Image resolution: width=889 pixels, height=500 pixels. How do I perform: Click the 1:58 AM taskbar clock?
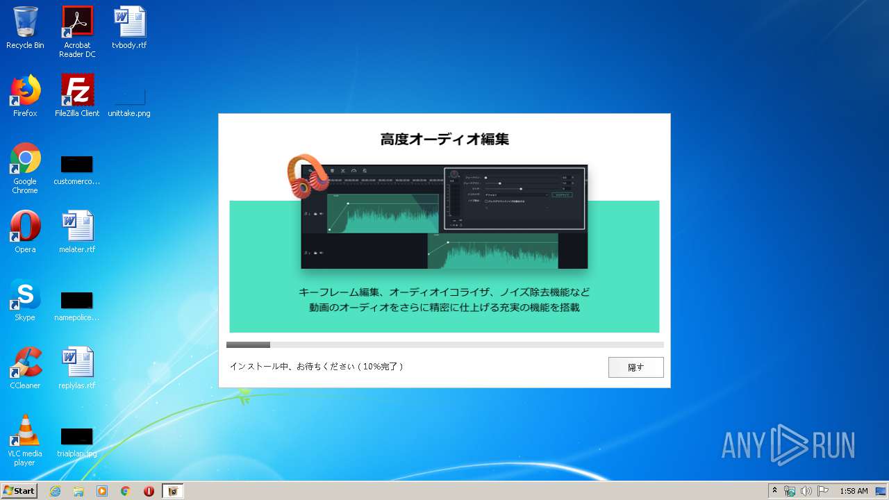pos(854,491)
